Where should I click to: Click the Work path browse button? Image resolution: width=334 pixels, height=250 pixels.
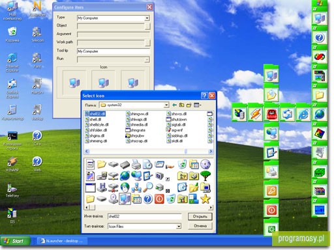click(x=147, y=43)
